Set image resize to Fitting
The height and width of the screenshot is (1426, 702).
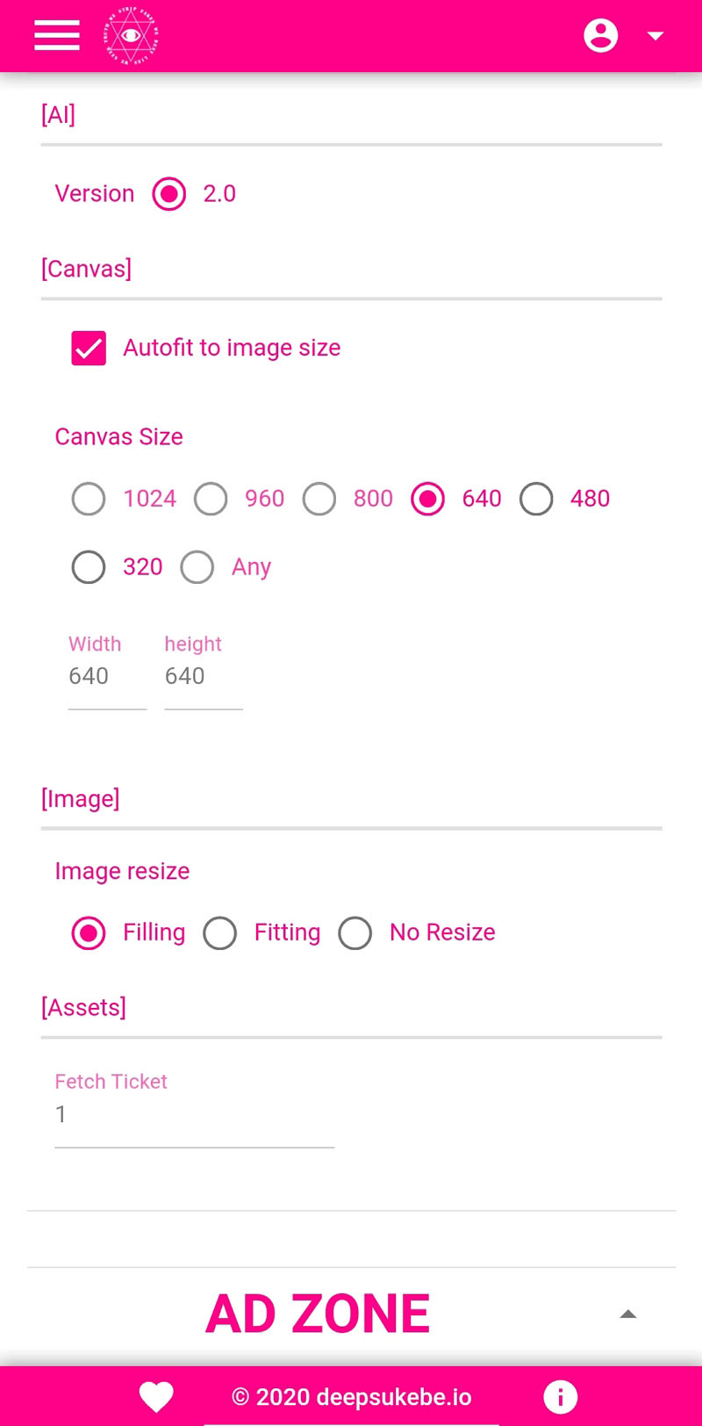click(x=220, y=933)
